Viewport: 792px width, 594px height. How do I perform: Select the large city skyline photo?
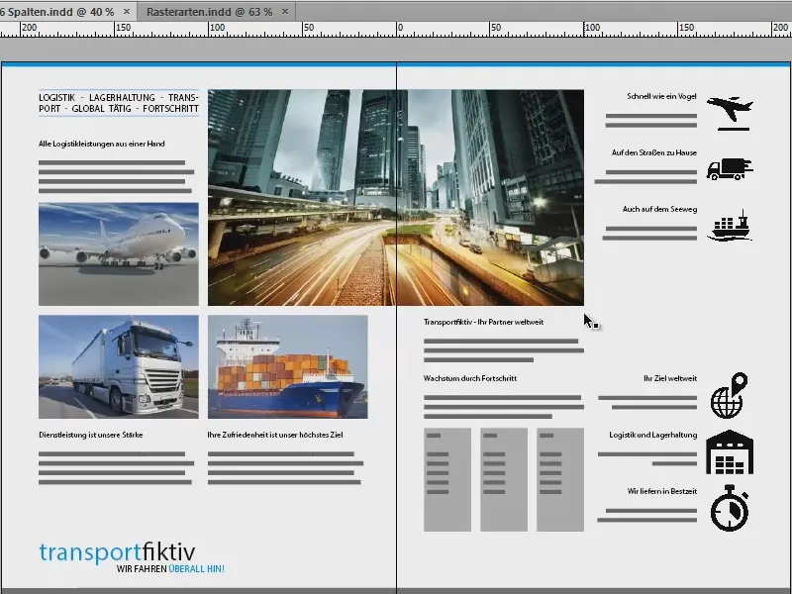(x=396, y=197)
